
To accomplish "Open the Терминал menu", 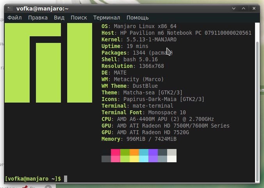I will (x=107, y=18).
